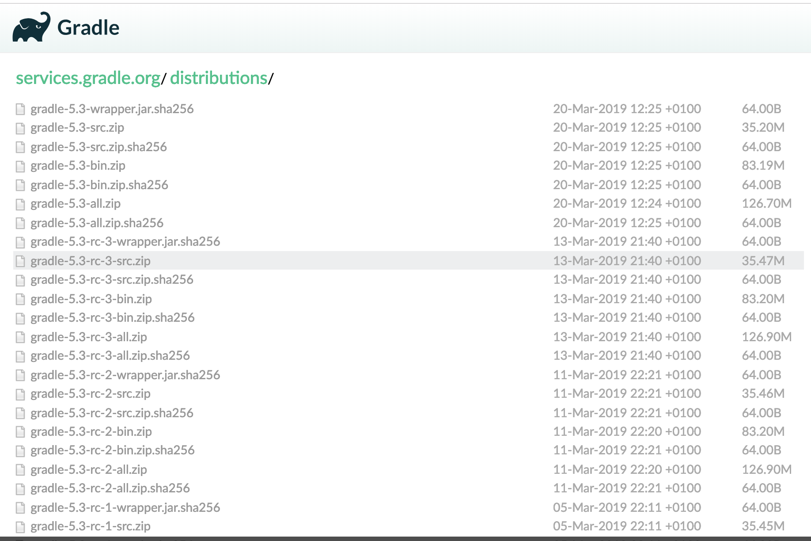Download gradle-5.3-rc-3-src.zip
The width and height of the screenshot is (811, 541).
tap(91, 261)
